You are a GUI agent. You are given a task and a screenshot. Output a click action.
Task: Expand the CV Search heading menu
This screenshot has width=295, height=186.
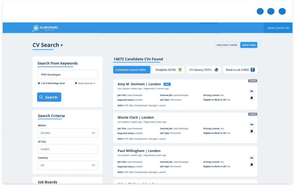pos(62,45)
